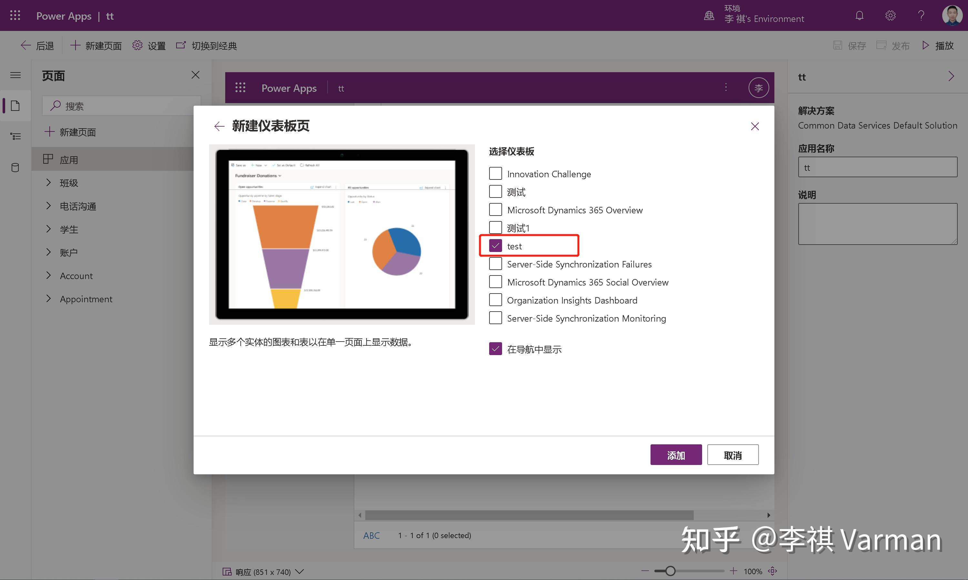The width and height of the screenshot is (968, 580).
Task: Click the help question mark icon
Action: tap(921, 16)
